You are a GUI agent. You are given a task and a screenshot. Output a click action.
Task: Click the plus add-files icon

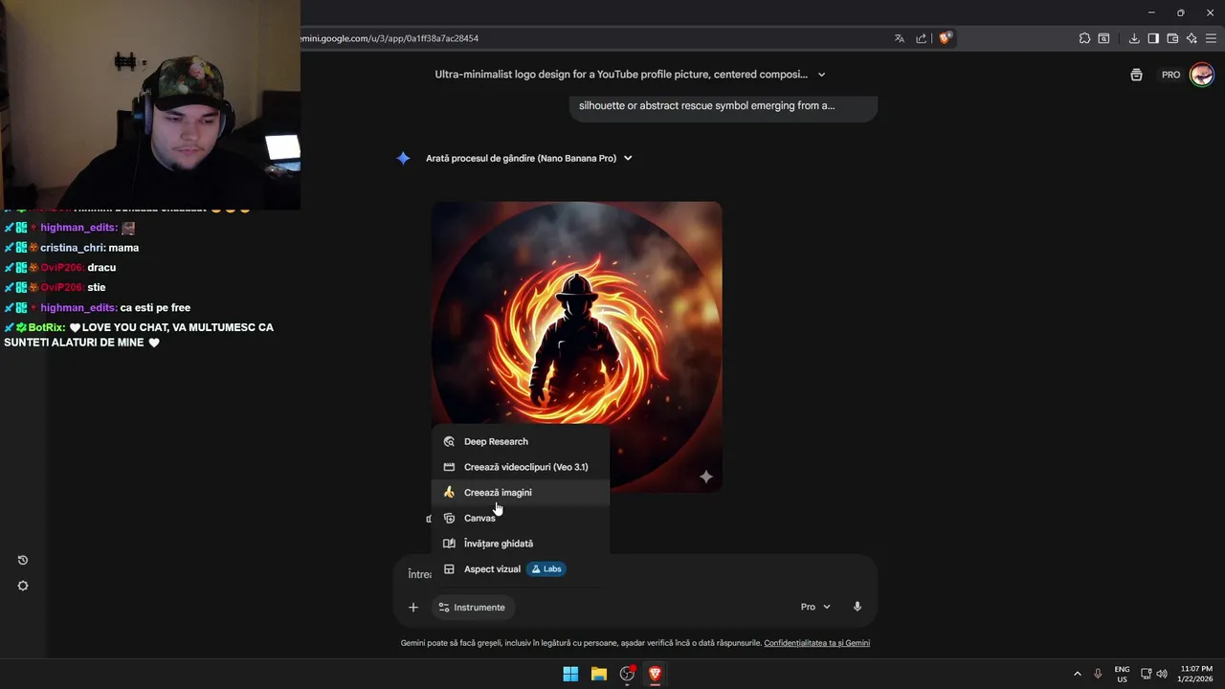click(413, 608)
